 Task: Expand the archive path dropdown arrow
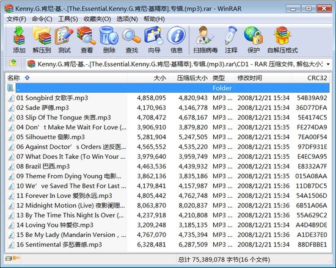tap(328, 64)
